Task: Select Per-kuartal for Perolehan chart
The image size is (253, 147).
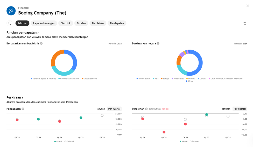Action: point(240,109)
